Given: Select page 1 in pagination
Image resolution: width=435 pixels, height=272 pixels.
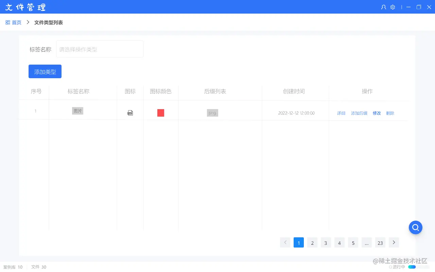Looking at the screenshot, I should [x=299, y=242].
